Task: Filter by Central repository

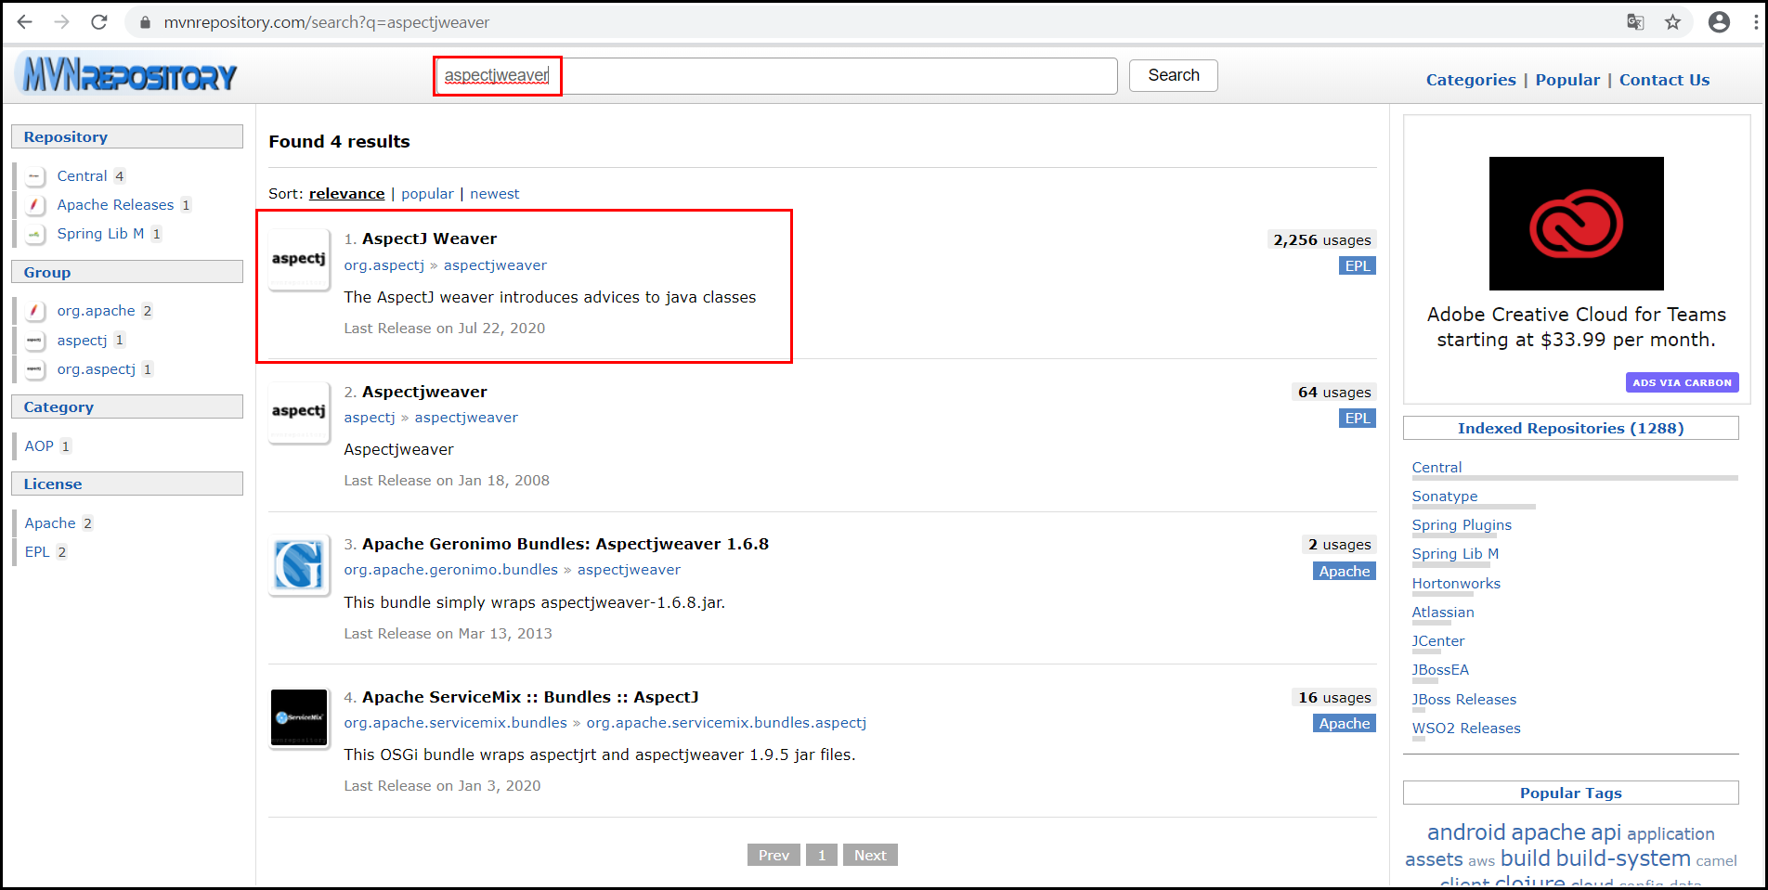Action: coord(82,176)
